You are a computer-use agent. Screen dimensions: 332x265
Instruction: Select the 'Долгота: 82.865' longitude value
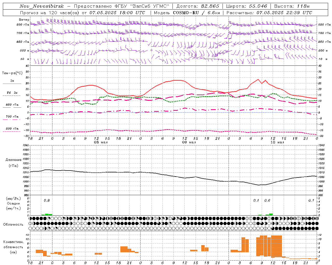coord(198,6)
